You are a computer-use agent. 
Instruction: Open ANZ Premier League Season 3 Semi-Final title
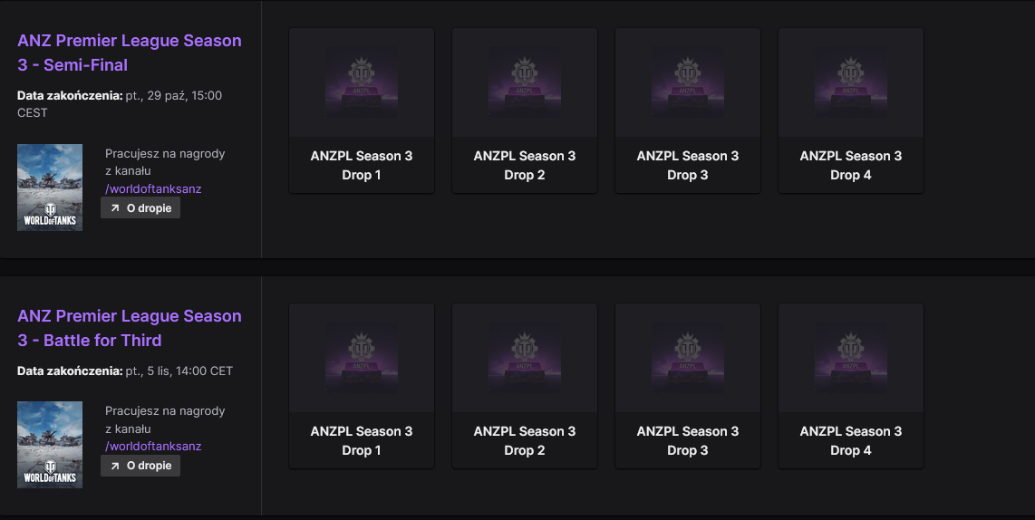click(x=130, y=53)
